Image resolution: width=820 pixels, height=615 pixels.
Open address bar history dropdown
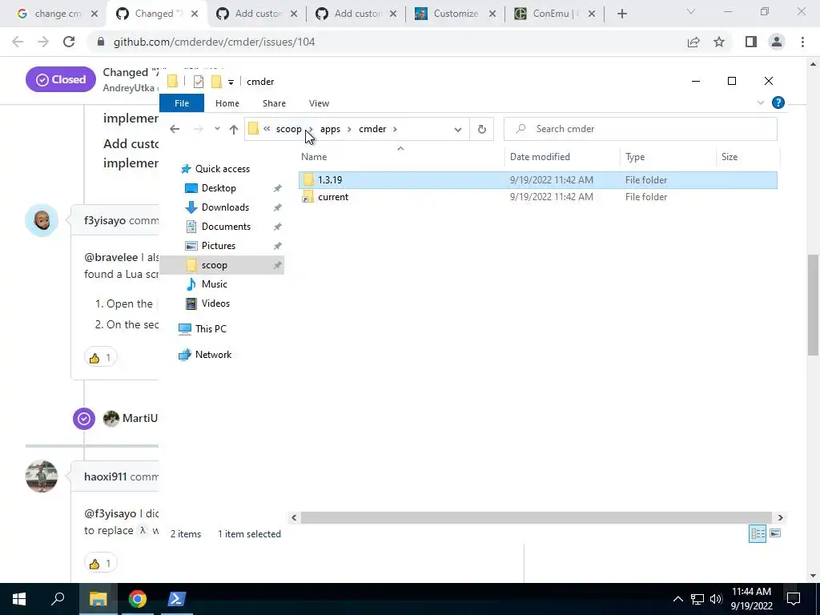pyautogui.click(x=457, y=129)
